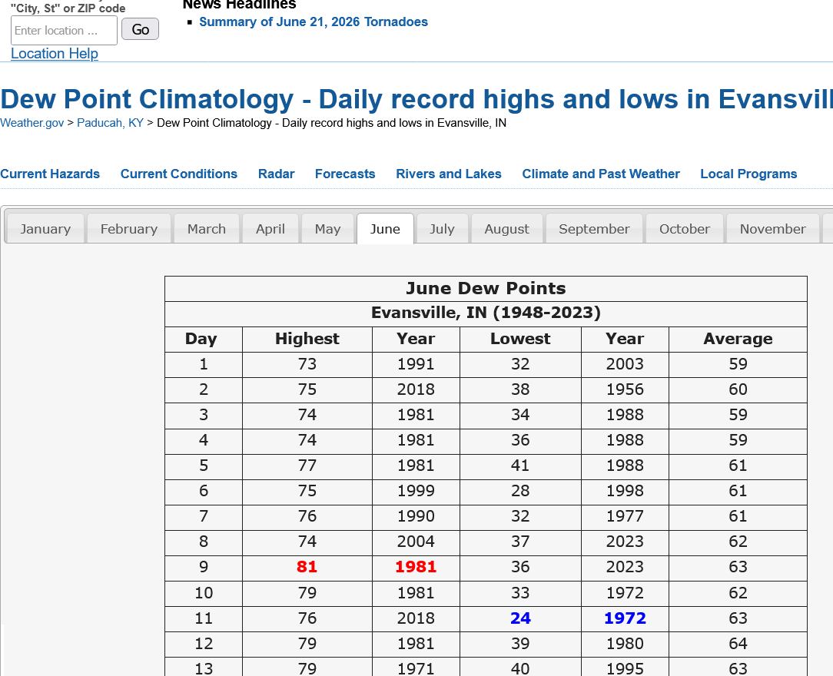Click day 13 lowest year 1995
The width and height of the screenshot is (833, 676).
click(626, 668)
